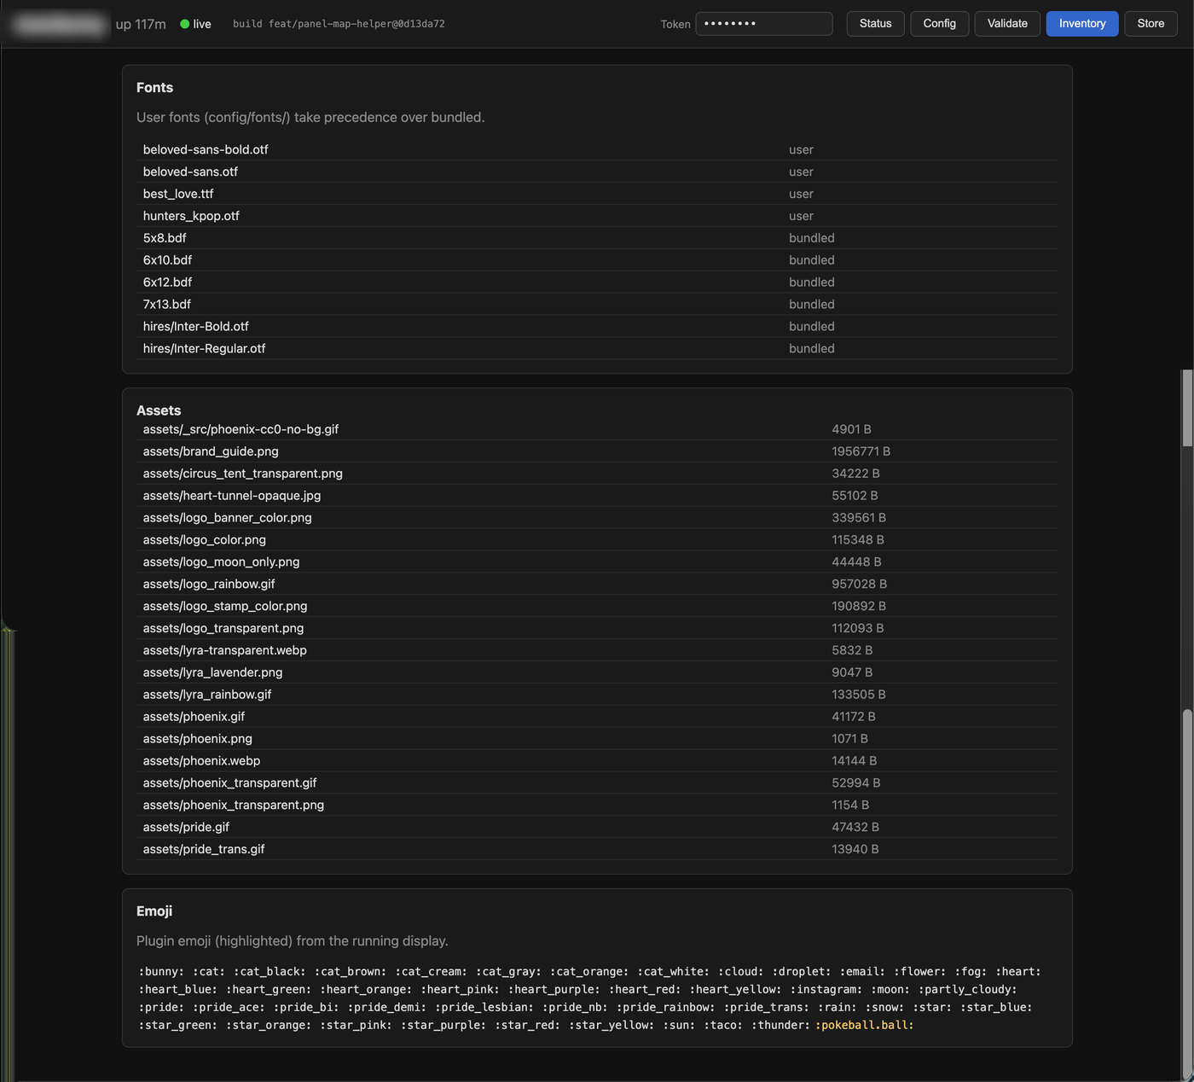The width and height of the screenshot is (1194, 1082).
Task: Select assets/heart-tunnel-opaque.jpg entry
Action: pos(597,496)
